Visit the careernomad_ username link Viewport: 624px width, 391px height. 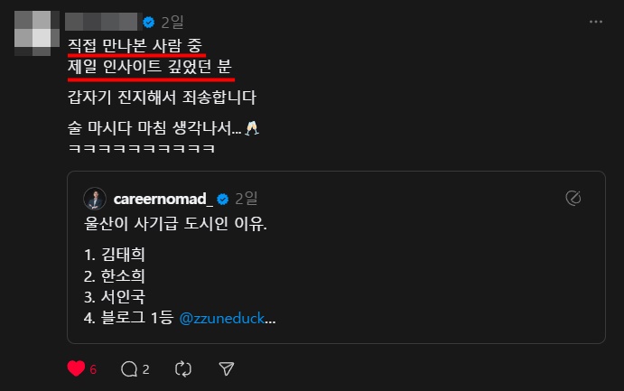pos(163,199)
